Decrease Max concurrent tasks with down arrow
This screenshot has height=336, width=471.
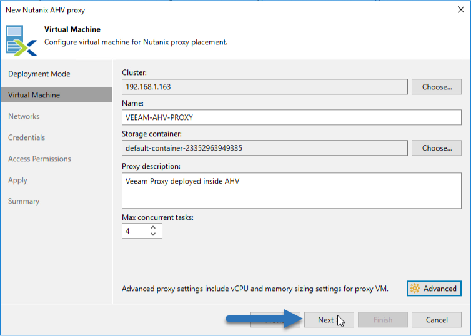[153, 234]
